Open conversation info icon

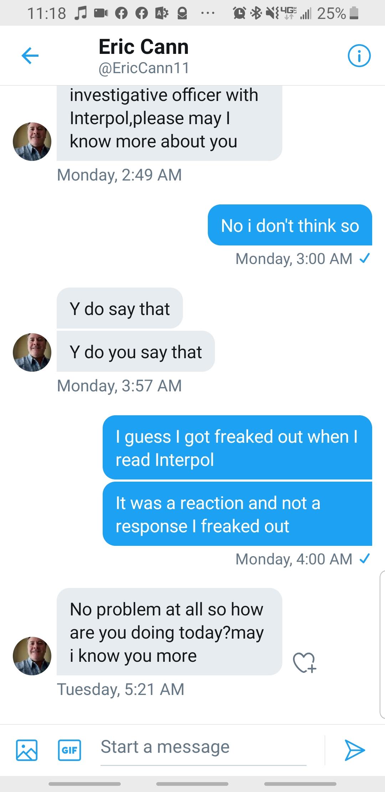[359, 56]
